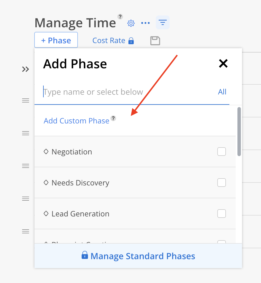
Task: Click the last visible row drag handle
Action: [26, 231]
